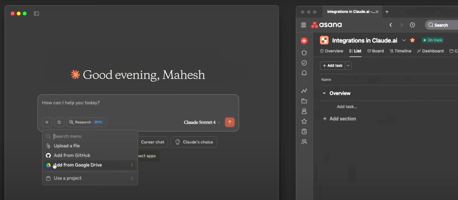The height and width of the screenshot is (200, 458).
Task: Open a new browser tab with plus
Action: pyautogui.click(x=387, y=11)
